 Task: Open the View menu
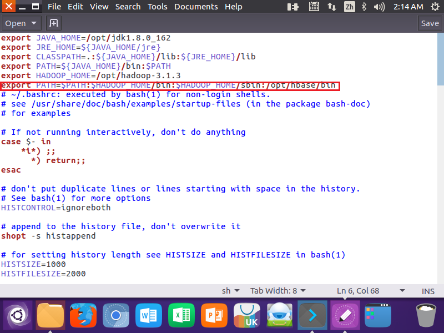pos(99,7)
